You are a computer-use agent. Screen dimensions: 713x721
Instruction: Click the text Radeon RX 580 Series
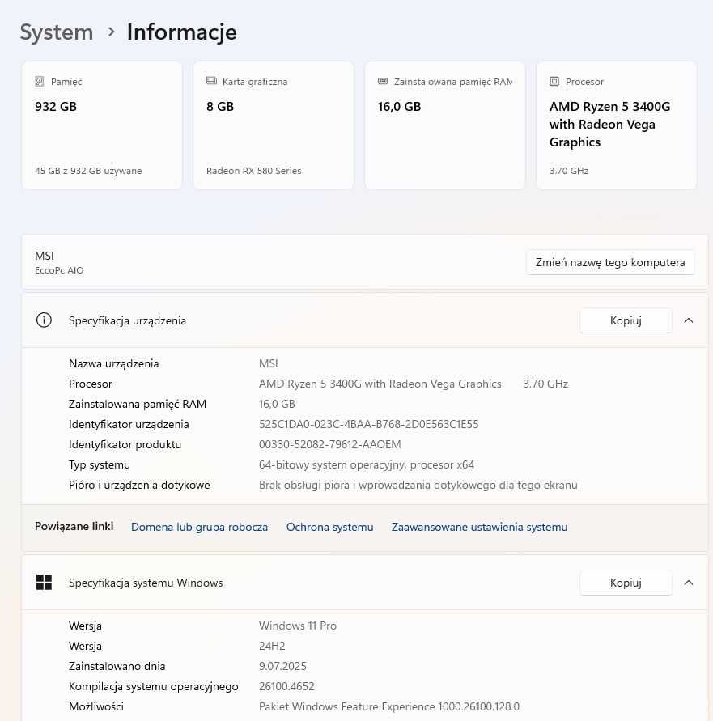(x=254, y=171)
